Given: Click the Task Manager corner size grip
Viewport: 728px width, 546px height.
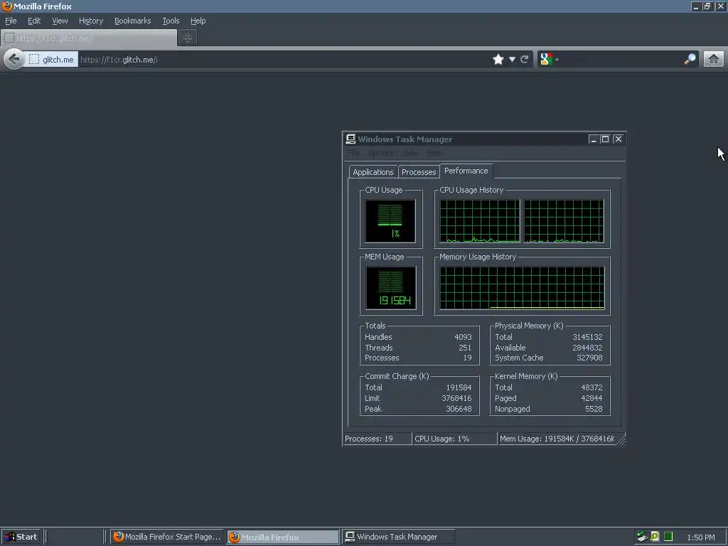Looking at the screenshot, I should tap(621, 439).
